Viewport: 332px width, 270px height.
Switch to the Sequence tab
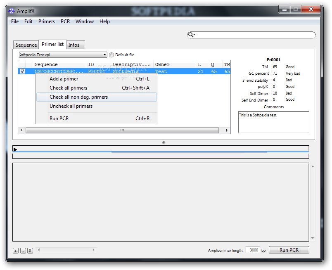(26, 45)
